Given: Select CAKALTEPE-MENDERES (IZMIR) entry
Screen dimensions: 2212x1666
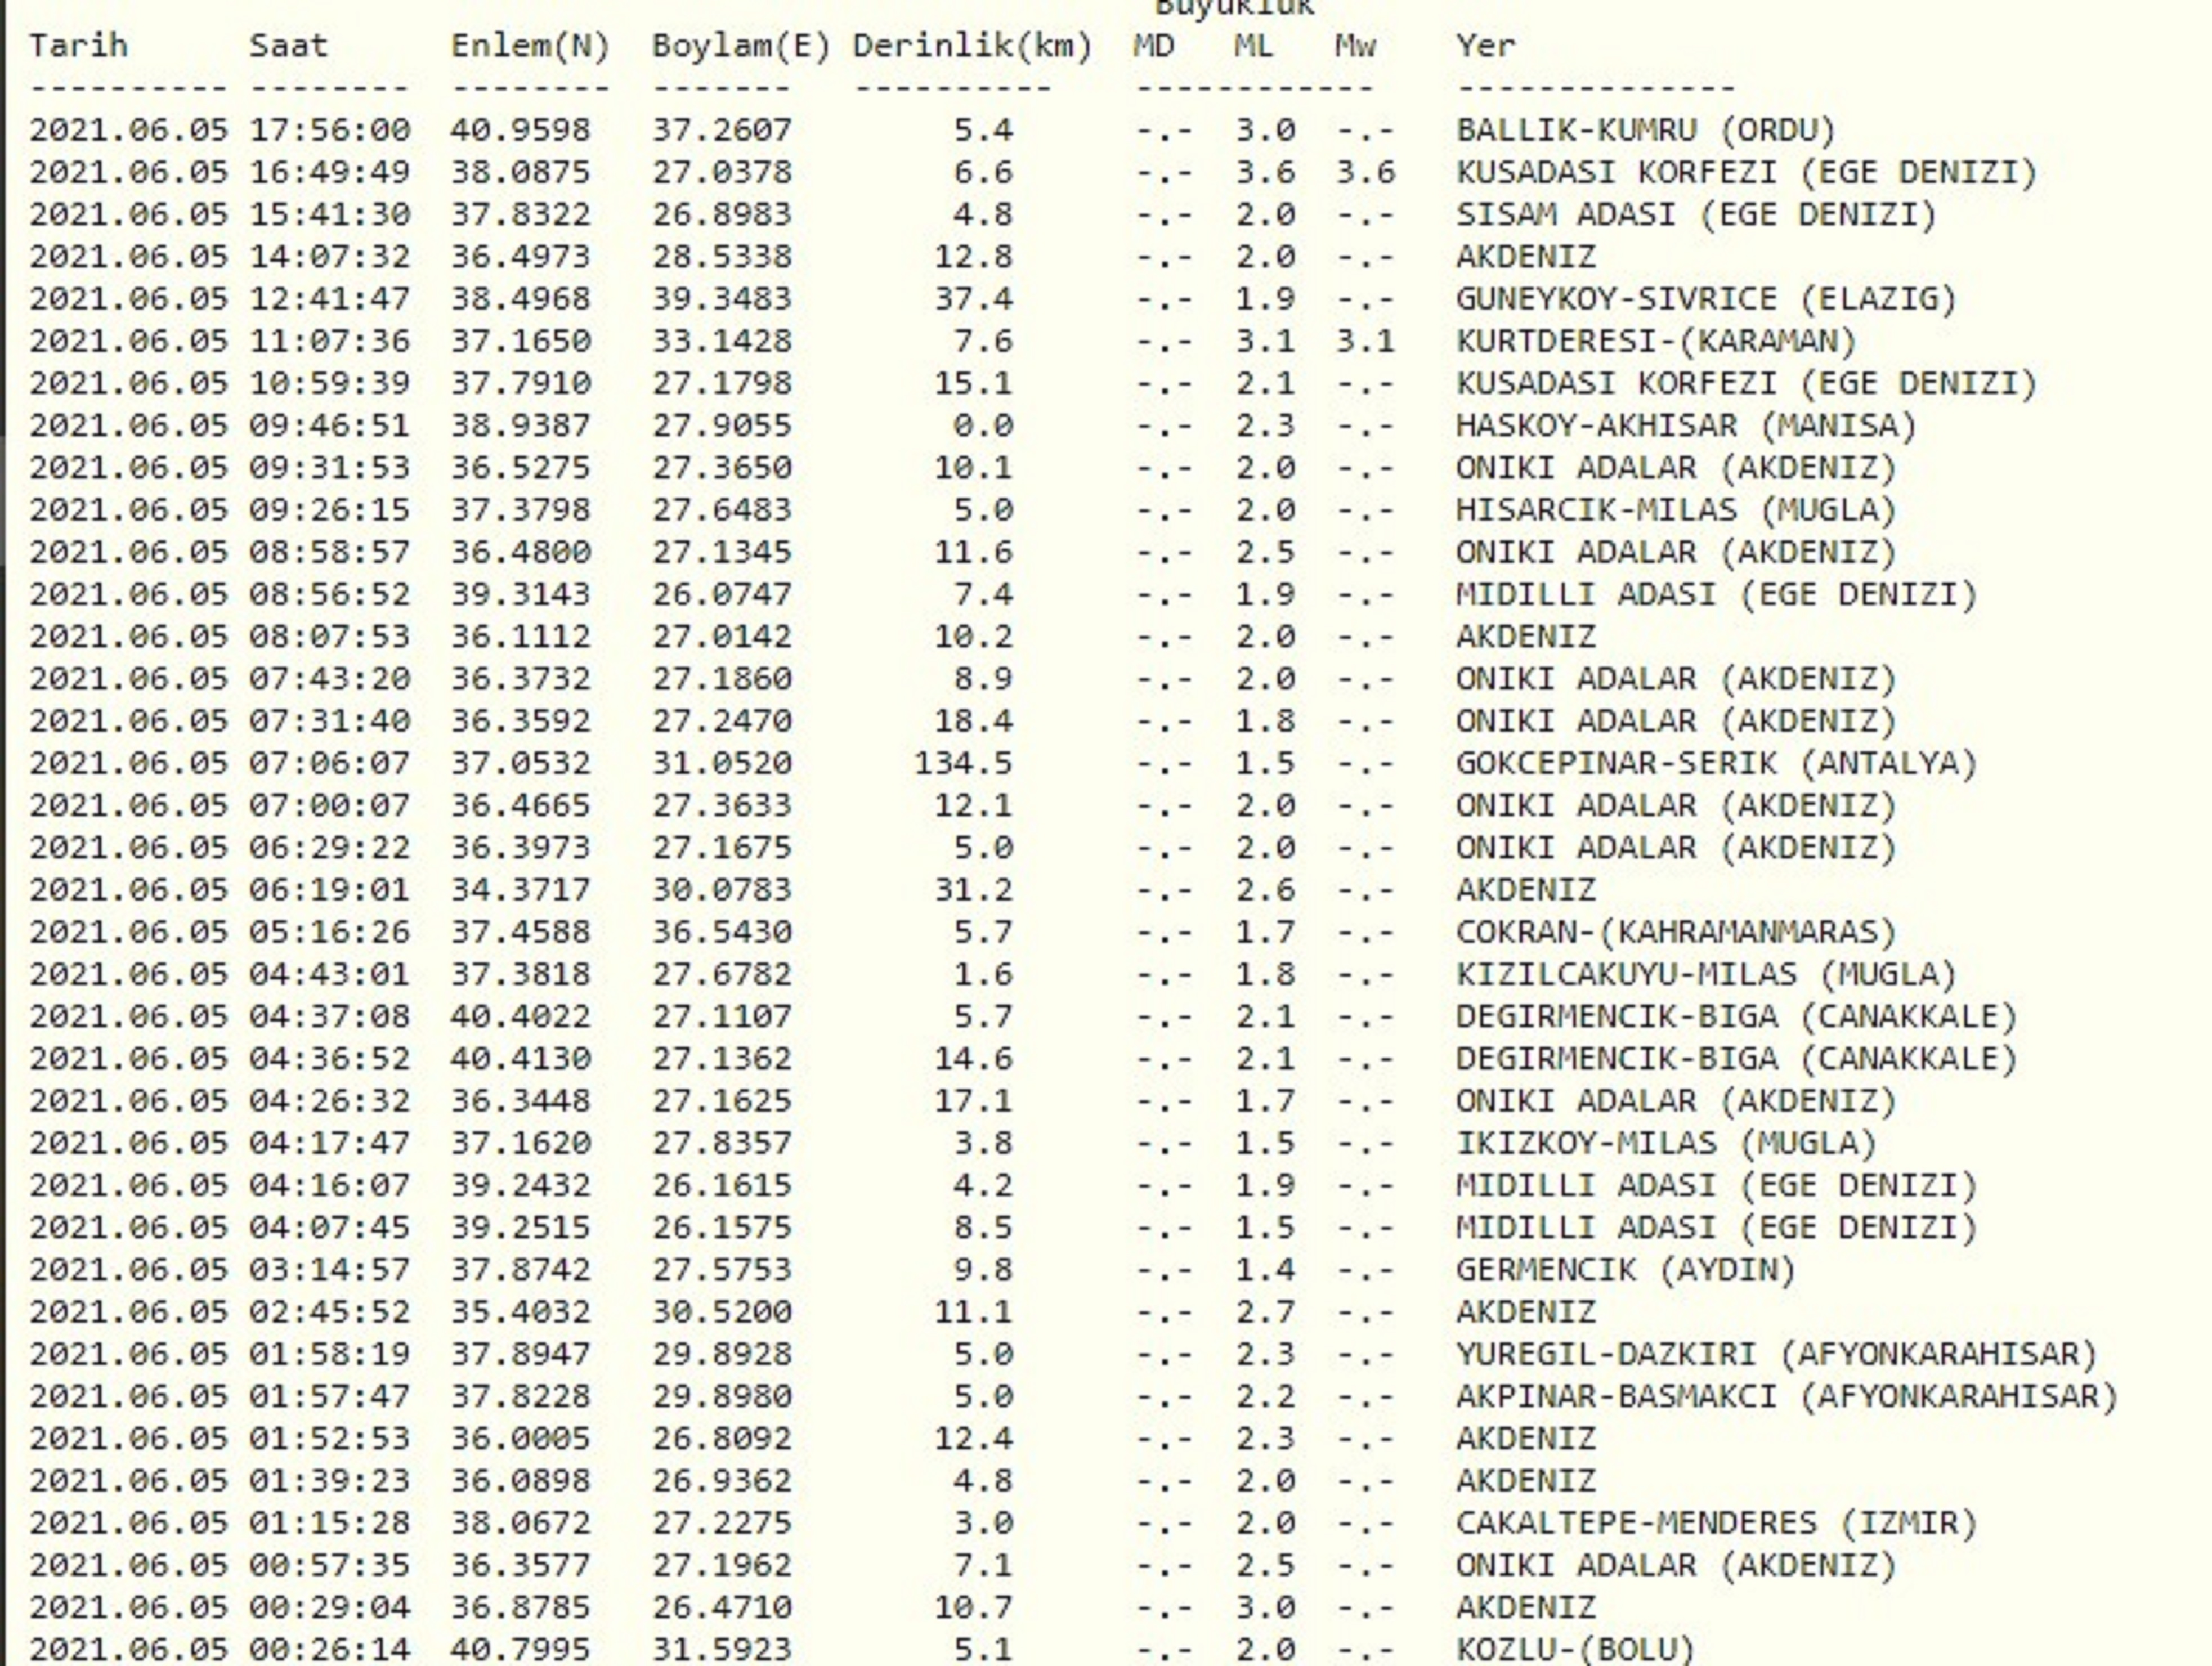Looking at the screenshot, I should click(x=1716, y=1523).
